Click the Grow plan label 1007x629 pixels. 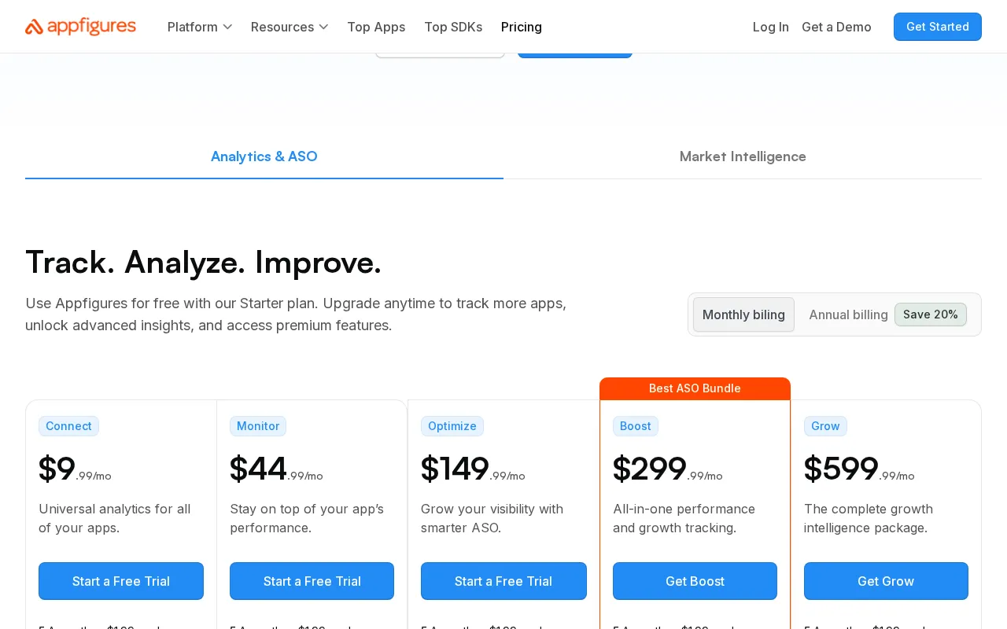(825, 426)
